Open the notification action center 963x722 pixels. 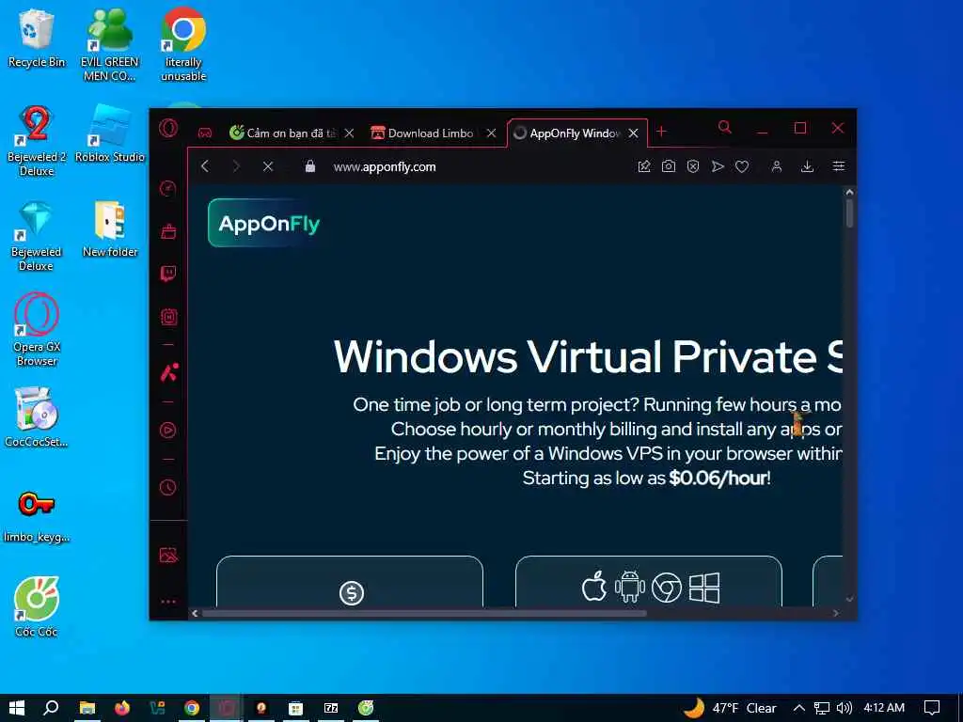[x=932, y=708]
